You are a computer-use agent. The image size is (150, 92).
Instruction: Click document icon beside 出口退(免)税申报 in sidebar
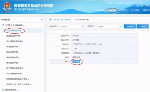pos(3,25)
